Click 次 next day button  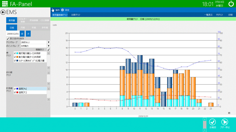pos(28,34)
